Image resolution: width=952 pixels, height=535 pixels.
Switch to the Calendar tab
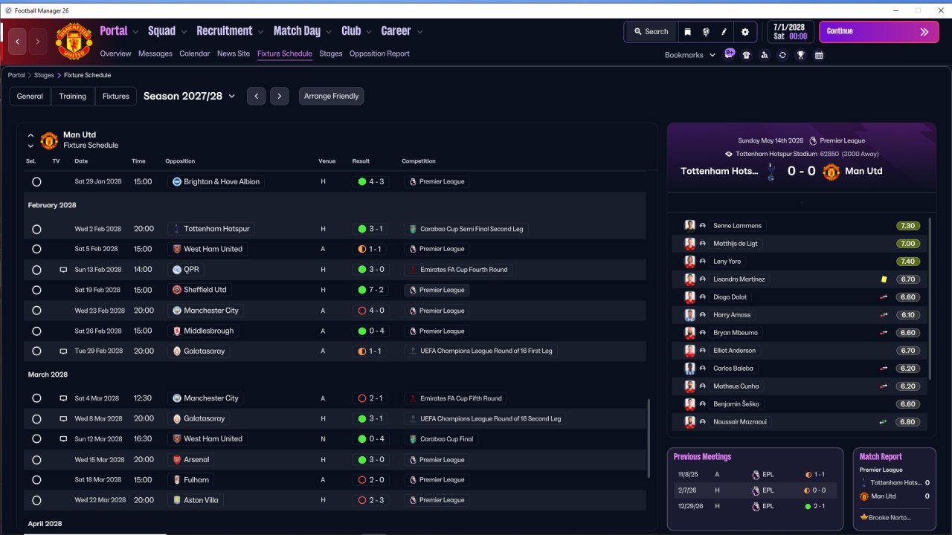(x=195, y=53)
